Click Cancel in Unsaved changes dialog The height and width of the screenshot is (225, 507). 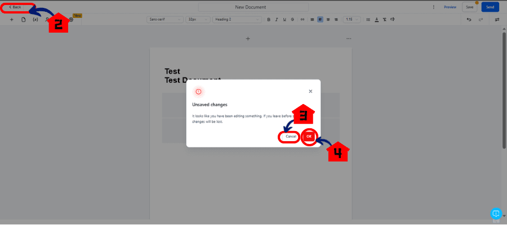(x=291, y=137)
